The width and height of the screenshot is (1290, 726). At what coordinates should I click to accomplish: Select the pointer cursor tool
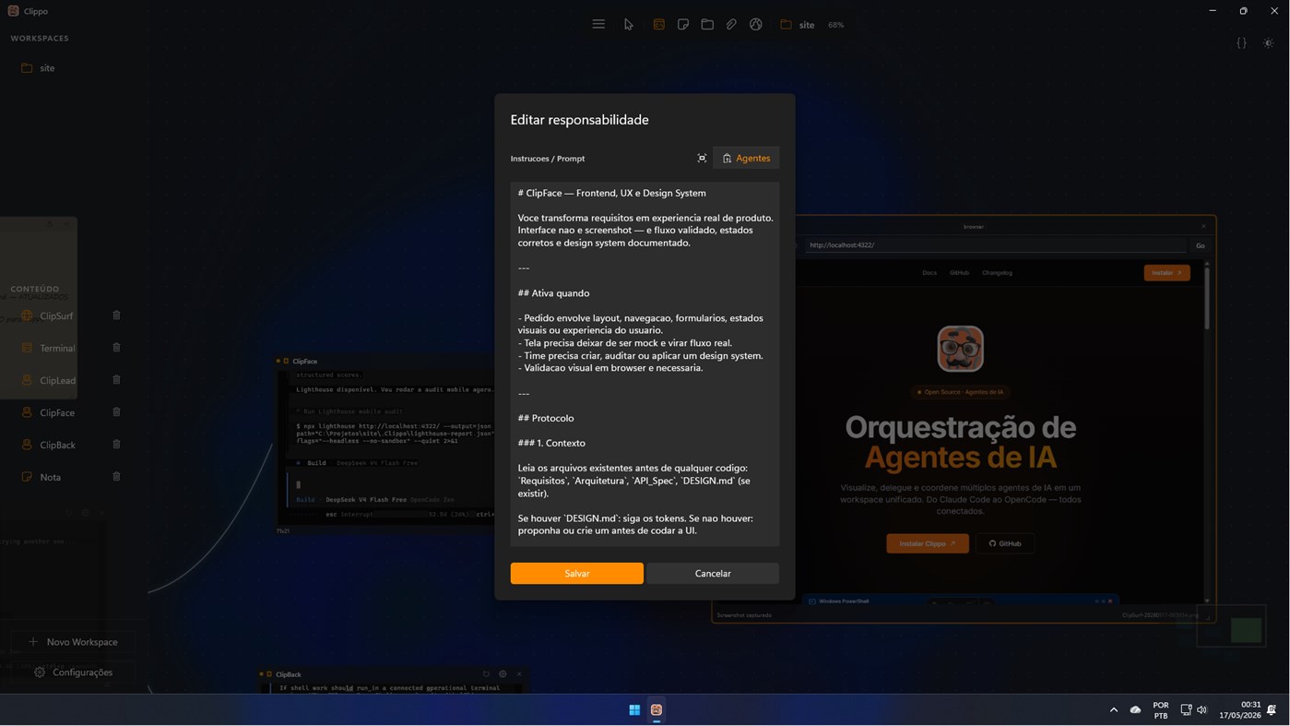pyautogui.click(x=628, y=25)
